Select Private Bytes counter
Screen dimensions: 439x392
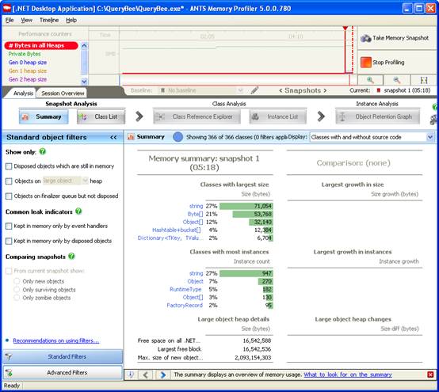point(25,54)
